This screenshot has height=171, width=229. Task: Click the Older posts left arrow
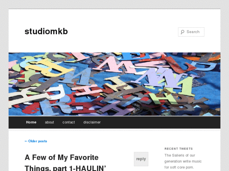tap(26, 141)
